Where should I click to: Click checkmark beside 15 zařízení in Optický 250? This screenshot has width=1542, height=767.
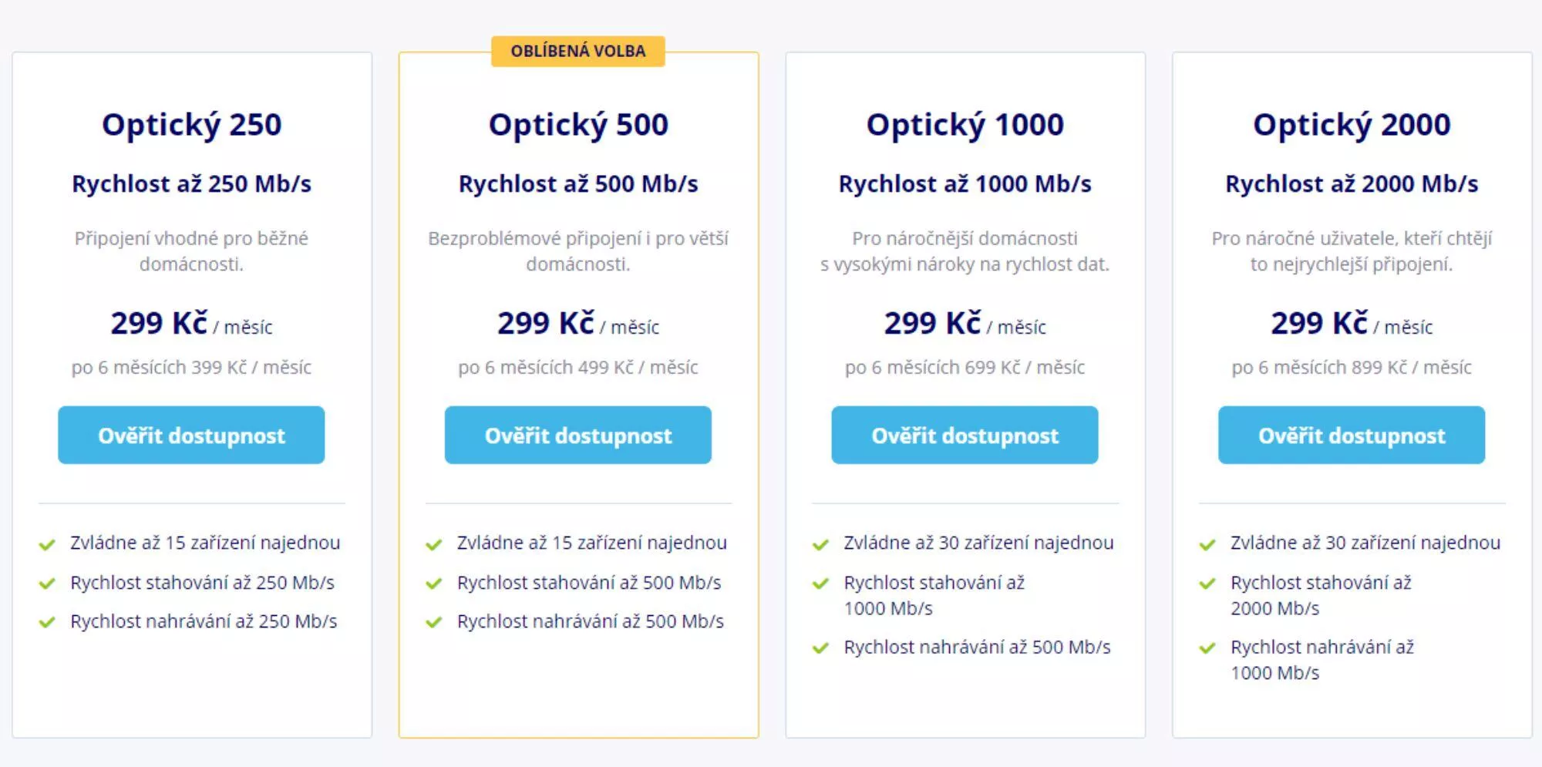point(47,544)
